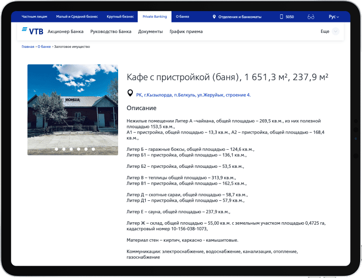Viewport: 362px width, 278px height.
Task: Select the second carousel dot
Action: pyautogui.click(x=64, y=149)
